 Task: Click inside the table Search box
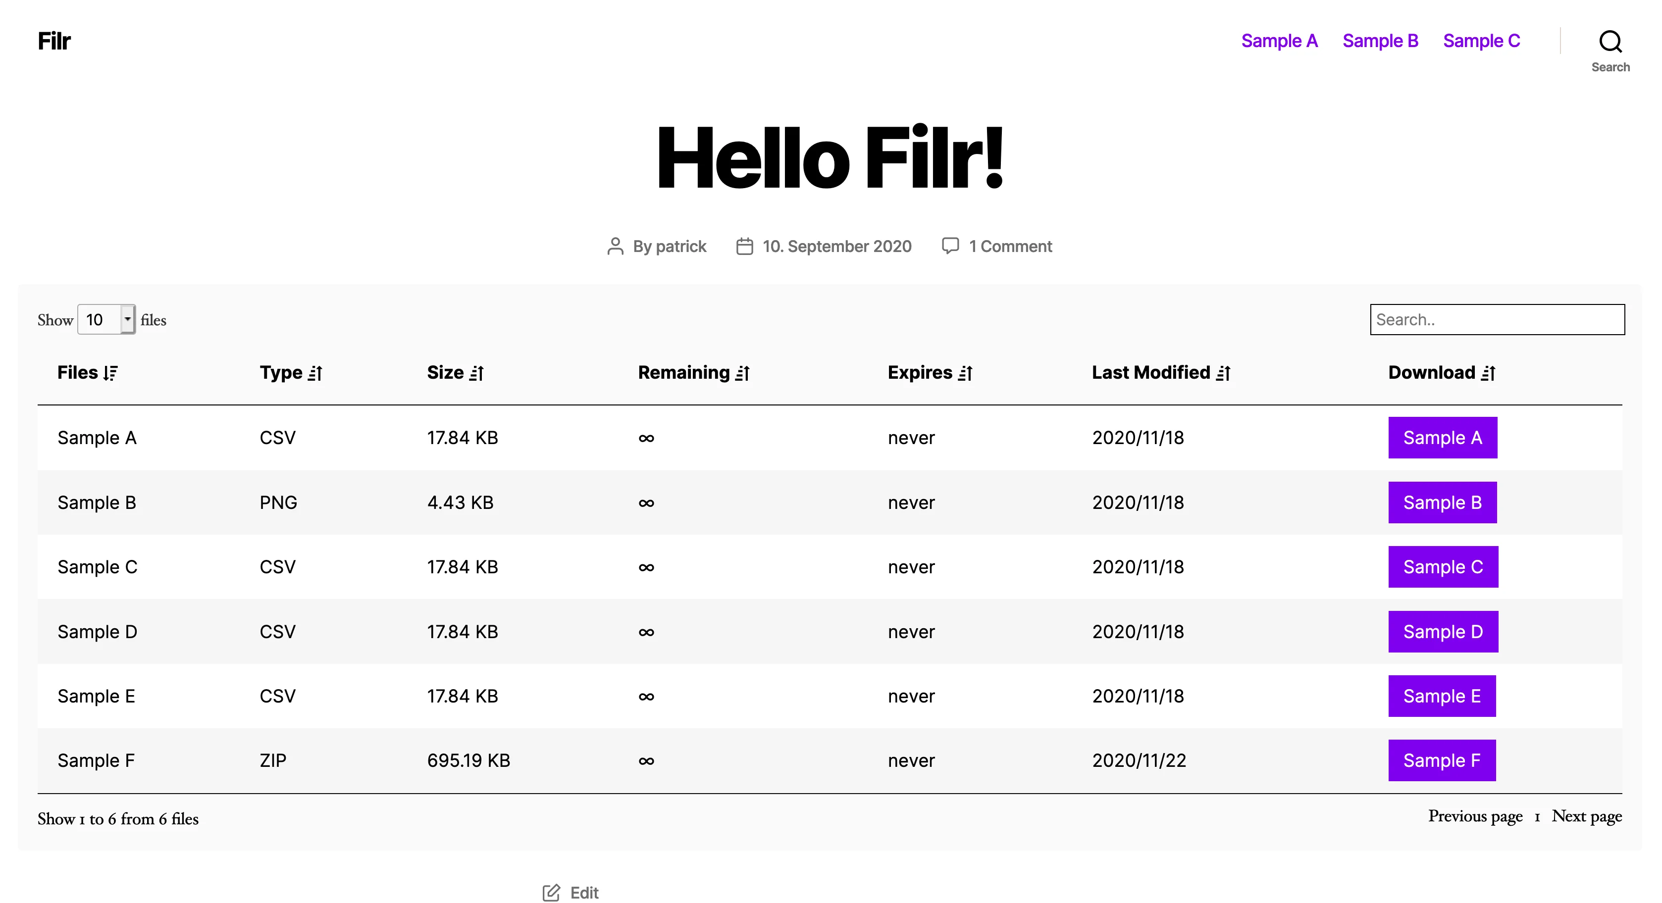click(1496, 319)
